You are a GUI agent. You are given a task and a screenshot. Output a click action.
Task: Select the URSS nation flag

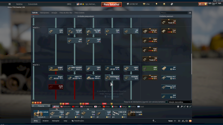75,107
